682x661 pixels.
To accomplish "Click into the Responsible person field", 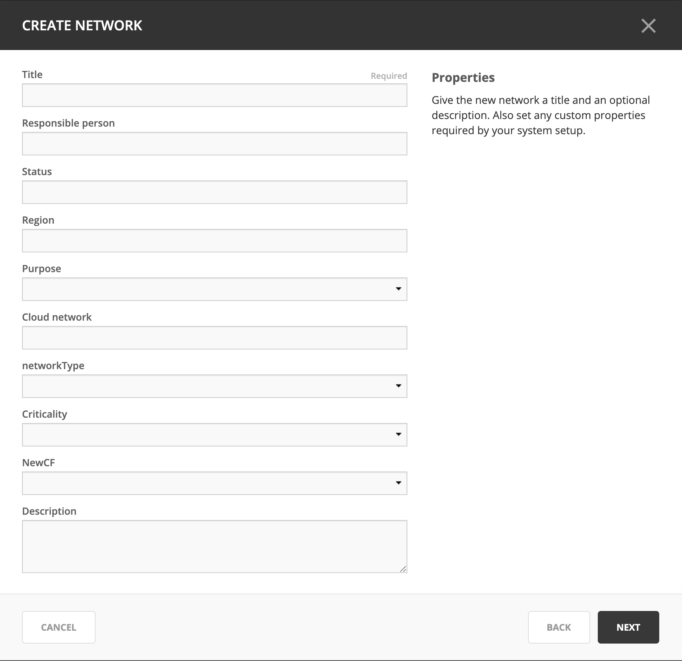I will tap(215, 144).
